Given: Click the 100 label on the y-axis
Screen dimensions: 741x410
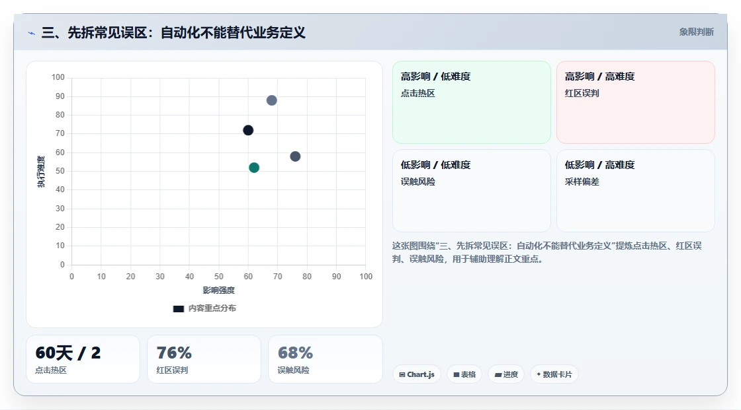Looking at the screenshot, I should [x=58, y=77].
